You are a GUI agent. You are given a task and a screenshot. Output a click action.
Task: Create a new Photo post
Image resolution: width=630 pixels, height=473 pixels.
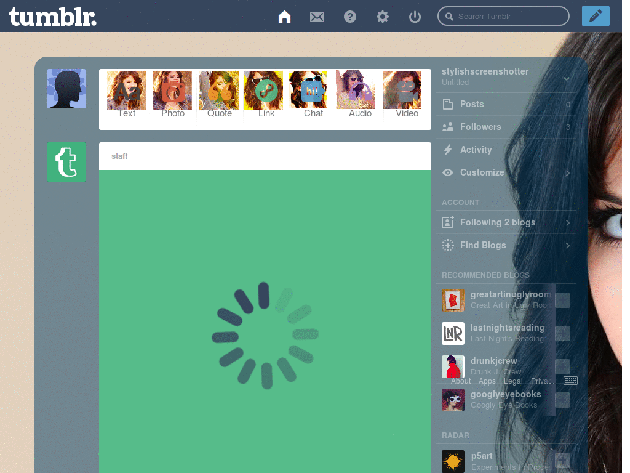[172, 95]
